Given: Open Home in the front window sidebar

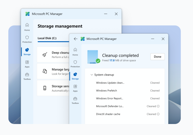Looking at the screenshot, I should pos(75,52).
